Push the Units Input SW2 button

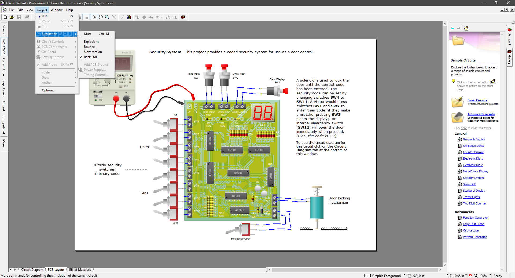(224, 75)
